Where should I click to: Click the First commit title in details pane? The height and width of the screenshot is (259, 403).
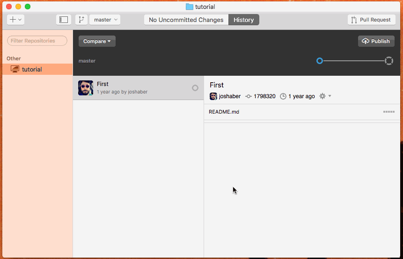217,85
